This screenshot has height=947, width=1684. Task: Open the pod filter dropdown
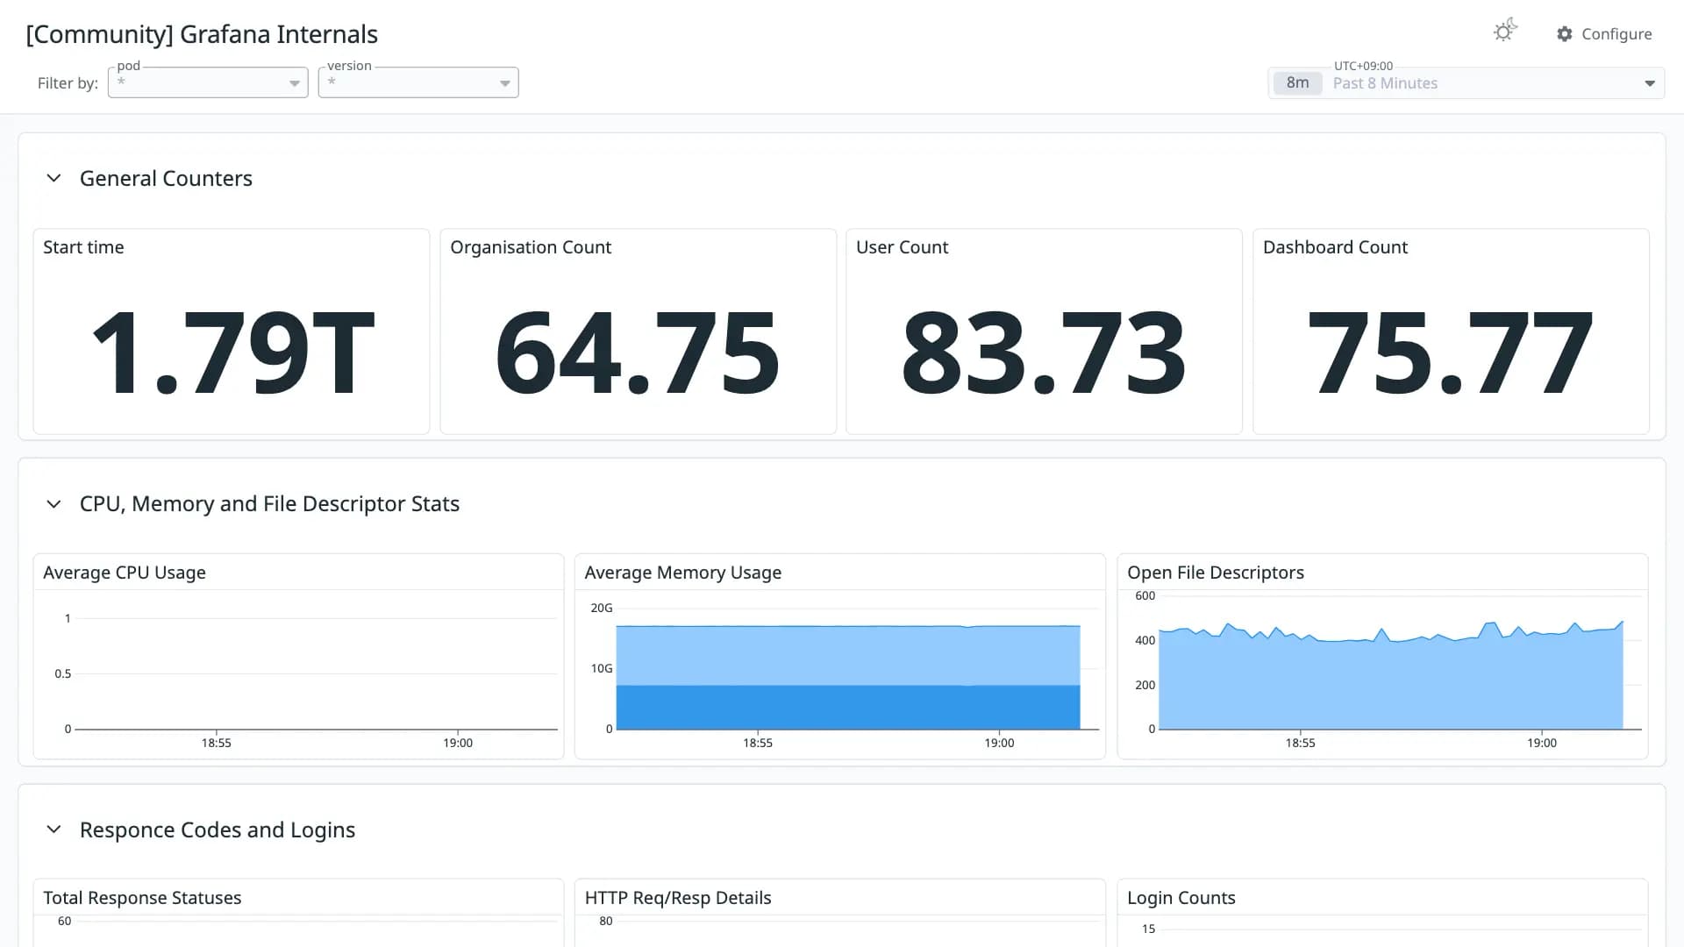pyautogui.click(x=208, y=82)
